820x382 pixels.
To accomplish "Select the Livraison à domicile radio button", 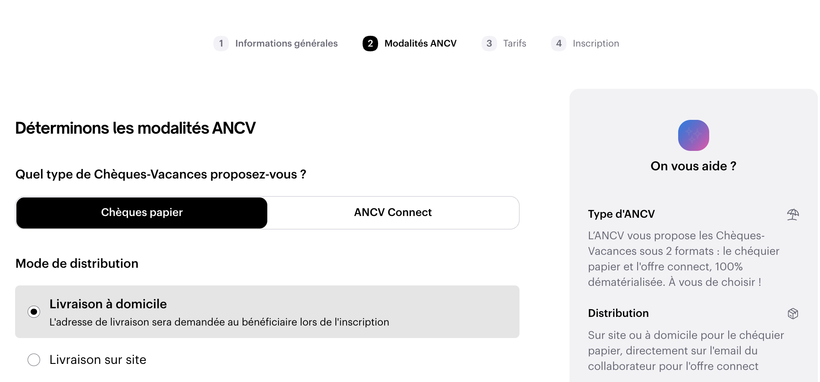I will 34,312.
